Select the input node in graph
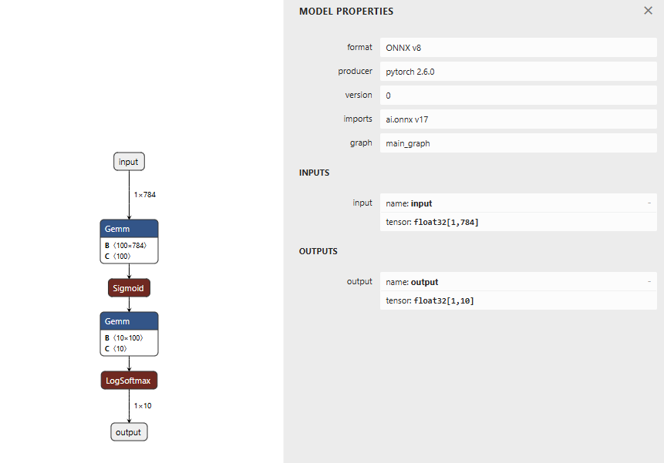Screen dimensions: 664x463 click(x=129, y=162)
